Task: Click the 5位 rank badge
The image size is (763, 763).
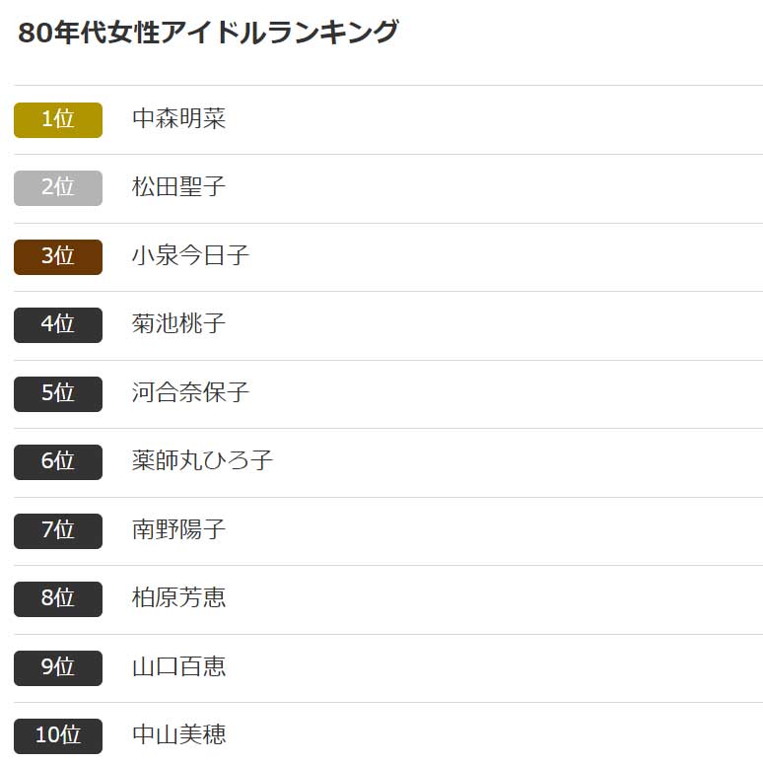Action: pyautogui.click(x=58, y=393)
